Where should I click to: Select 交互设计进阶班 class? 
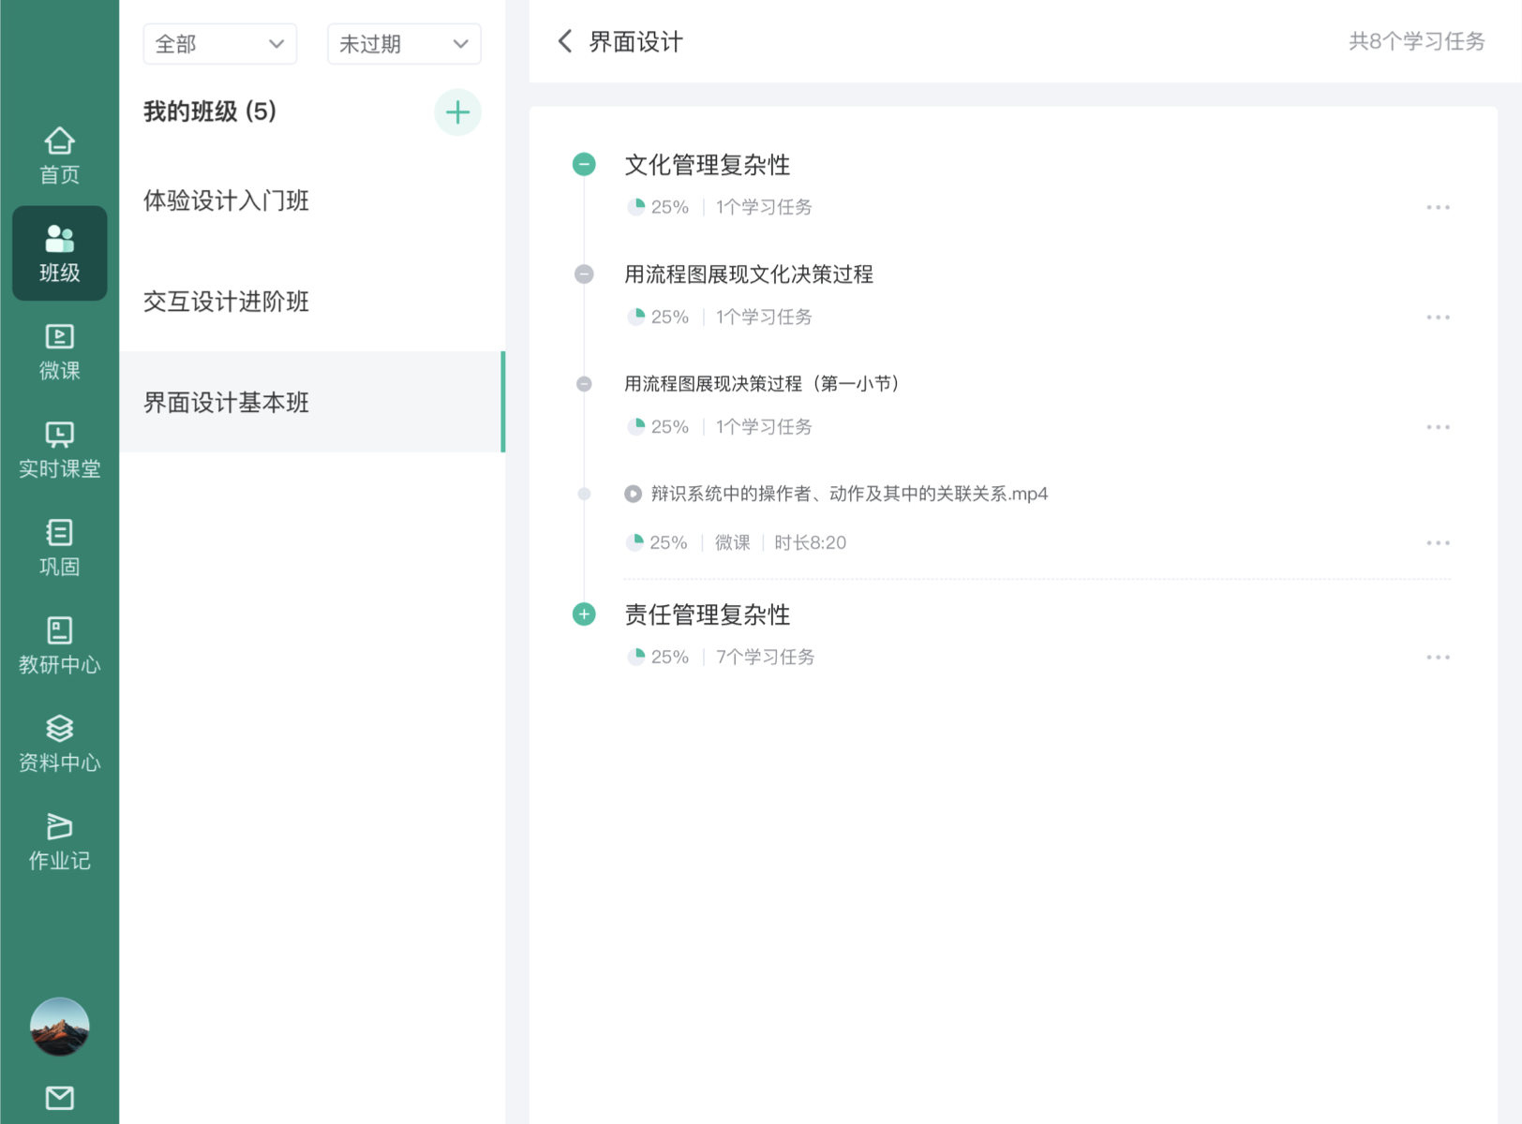click(312, 302)
